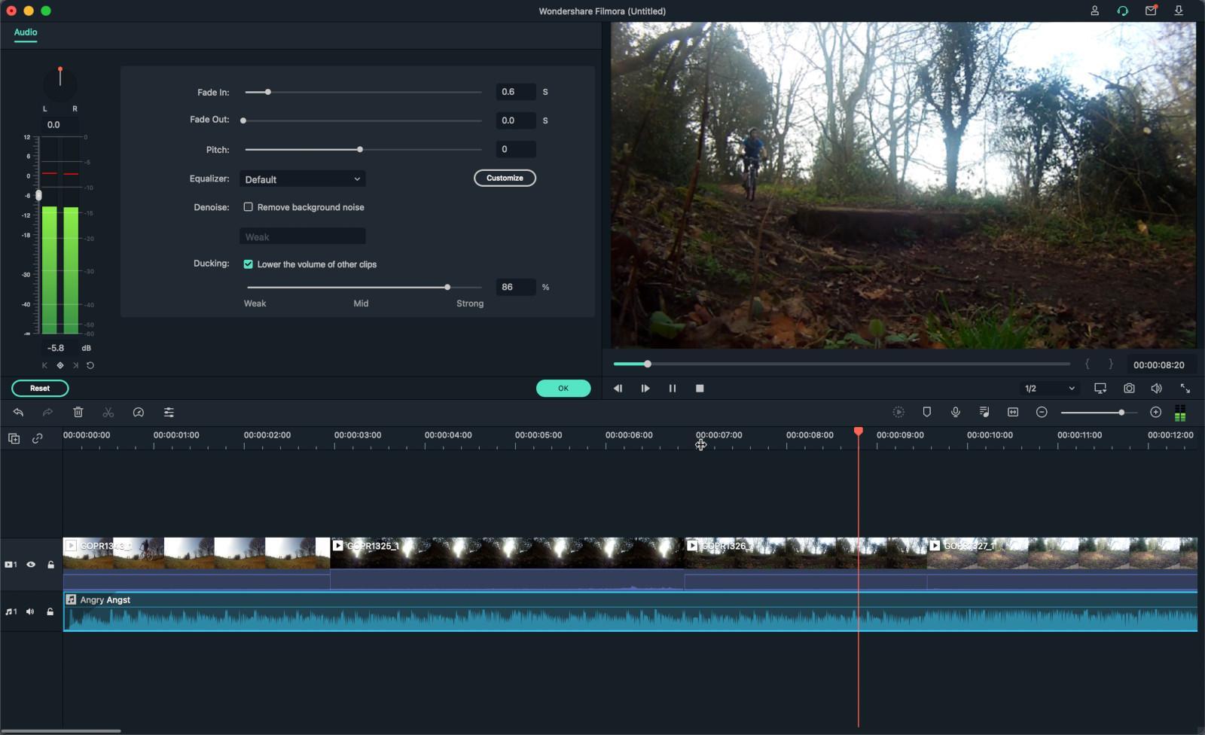
Task: Enable Remove background noise checkbox
Action: pos(248,207)
